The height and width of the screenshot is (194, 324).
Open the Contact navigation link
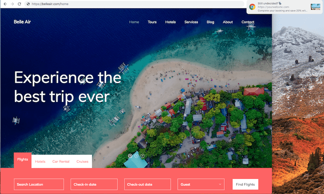point(248,22)
